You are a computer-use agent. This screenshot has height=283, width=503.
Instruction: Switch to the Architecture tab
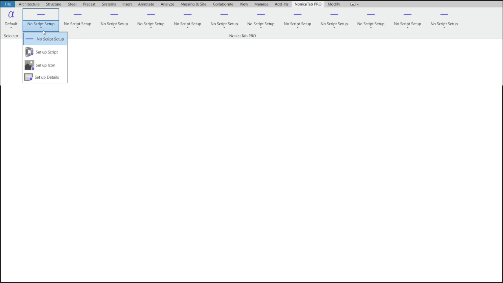click(29, 4)
